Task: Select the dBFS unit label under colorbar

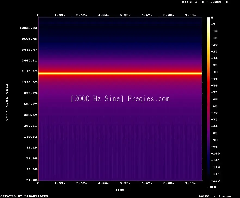Action: (212, 187)
